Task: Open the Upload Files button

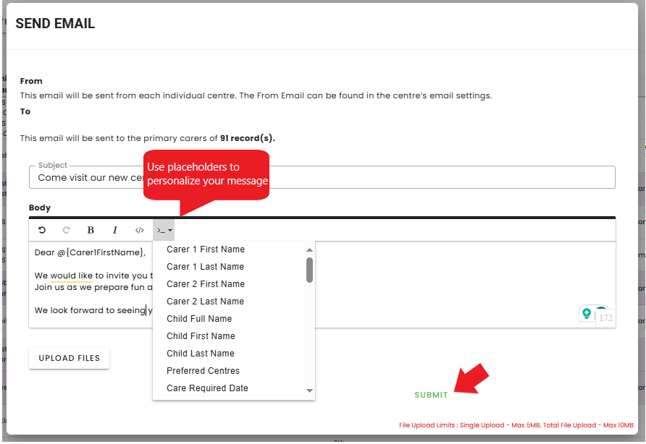Action: click(x=70, y=358)
